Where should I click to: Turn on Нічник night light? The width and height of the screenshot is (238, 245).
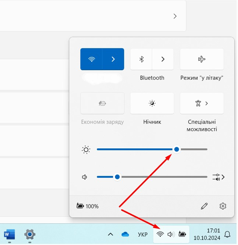point(152,103)
